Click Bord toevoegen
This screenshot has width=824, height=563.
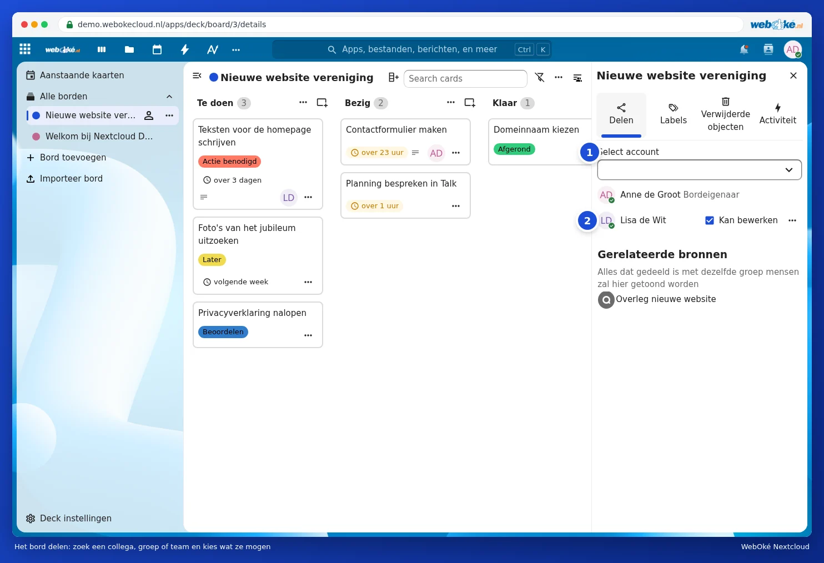[100, 158]
